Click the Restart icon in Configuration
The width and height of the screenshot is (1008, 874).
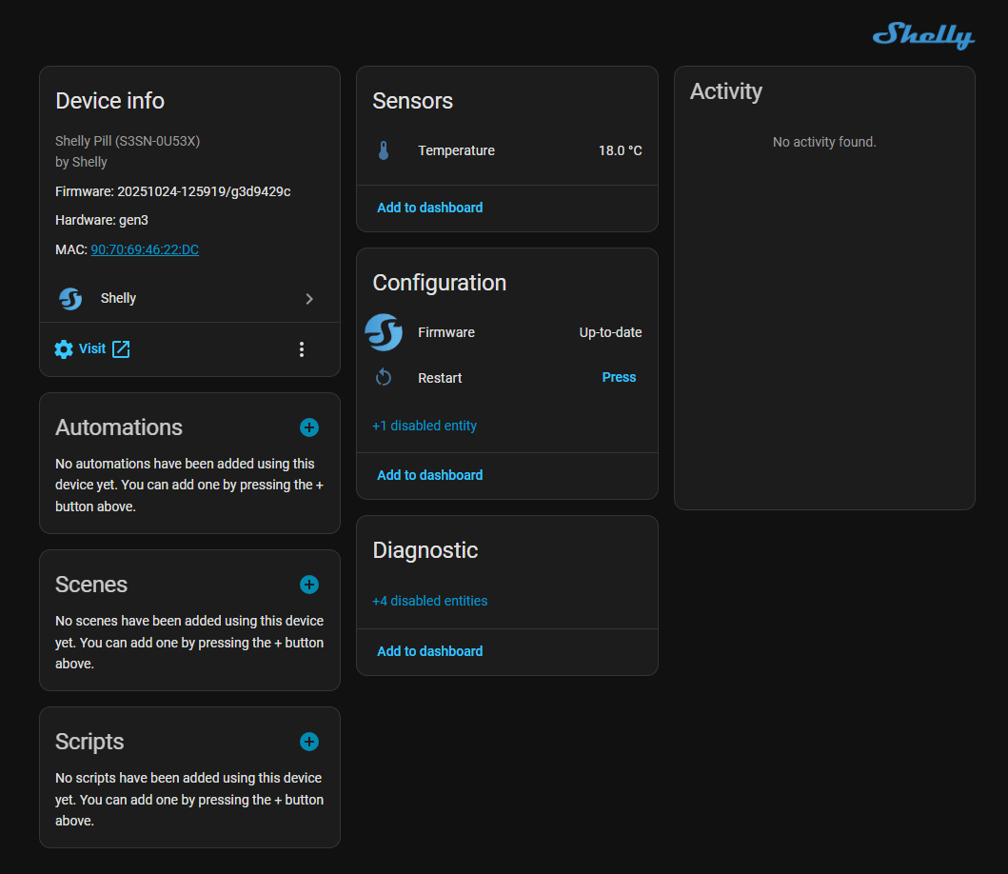click(384, 378)
